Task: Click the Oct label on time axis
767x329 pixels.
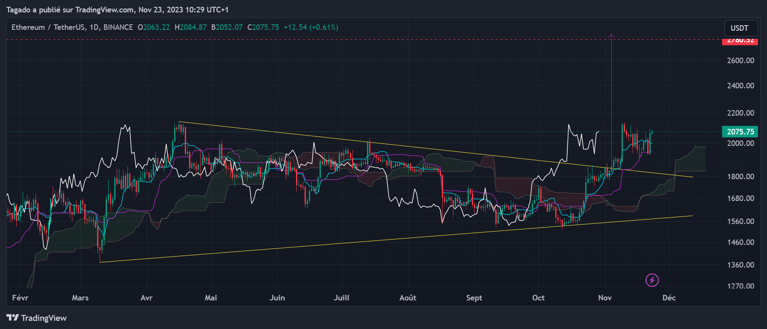Action: [x=539, y=298]
